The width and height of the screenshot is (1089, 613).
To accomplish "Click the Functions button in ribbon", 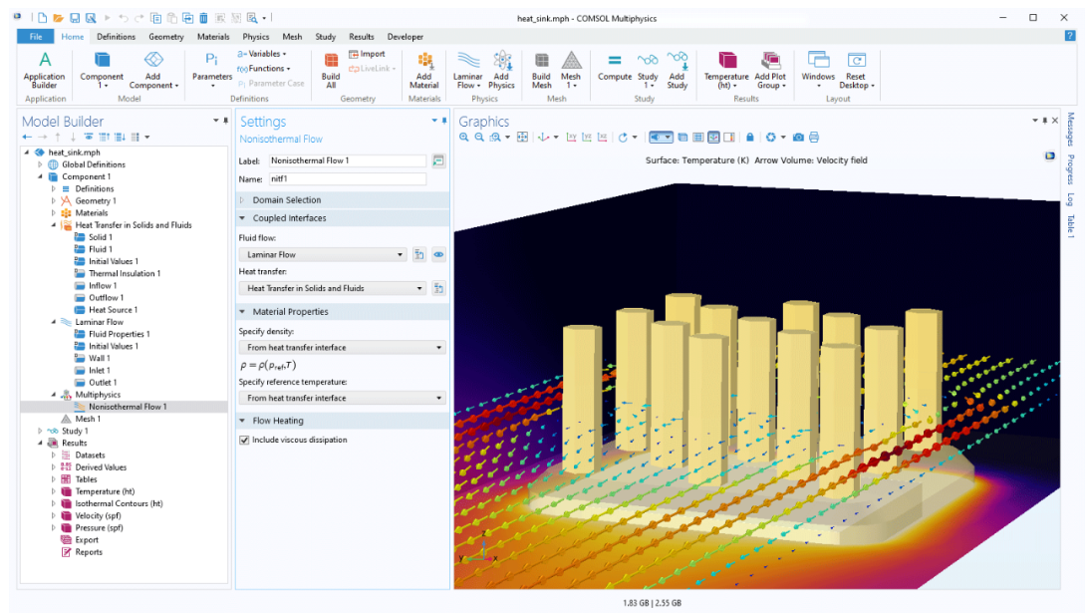I will click(x=264, y=69).
